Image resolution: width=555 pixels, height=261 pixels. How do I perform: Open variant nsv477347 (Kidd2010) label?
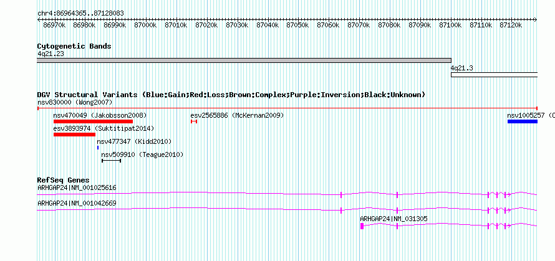pos(134,141)
